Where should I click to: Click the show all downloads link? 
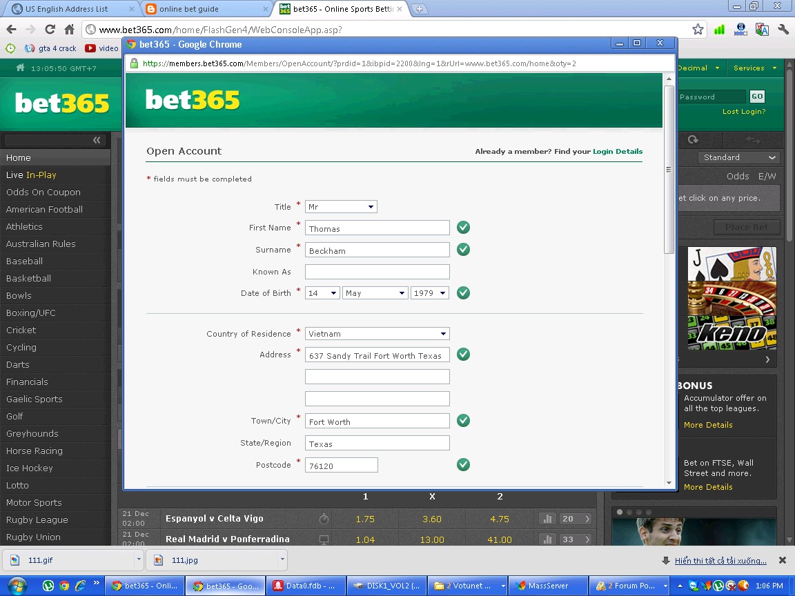pyautogui.click(x=720, y=561)
